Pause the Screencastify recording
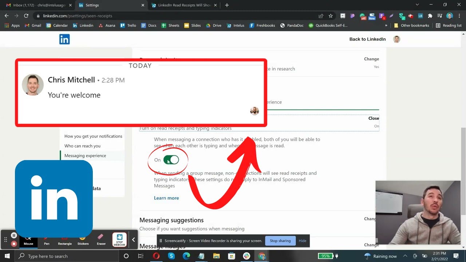Screen dimensions: 466x262 coord(14,235)
